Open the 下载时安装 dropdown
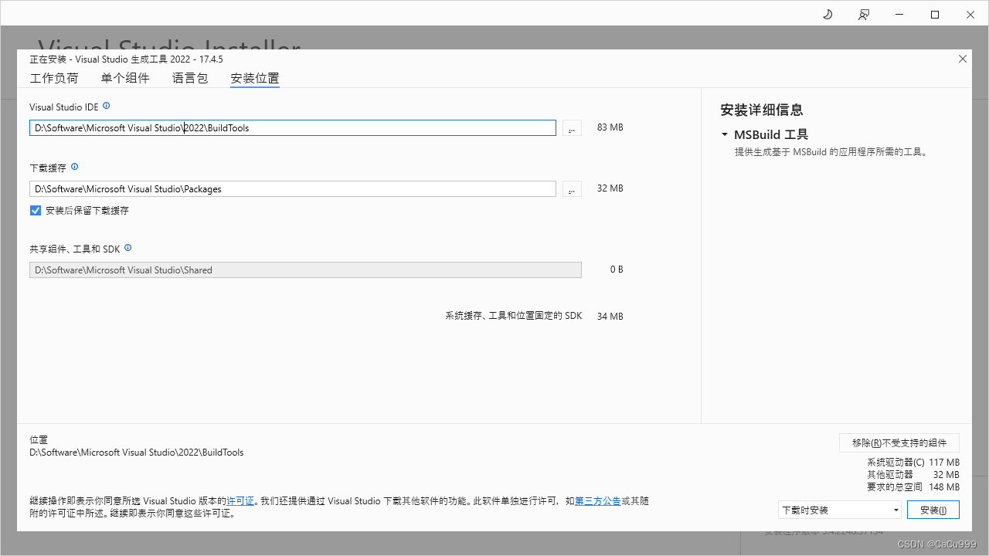 click(840, 510)
